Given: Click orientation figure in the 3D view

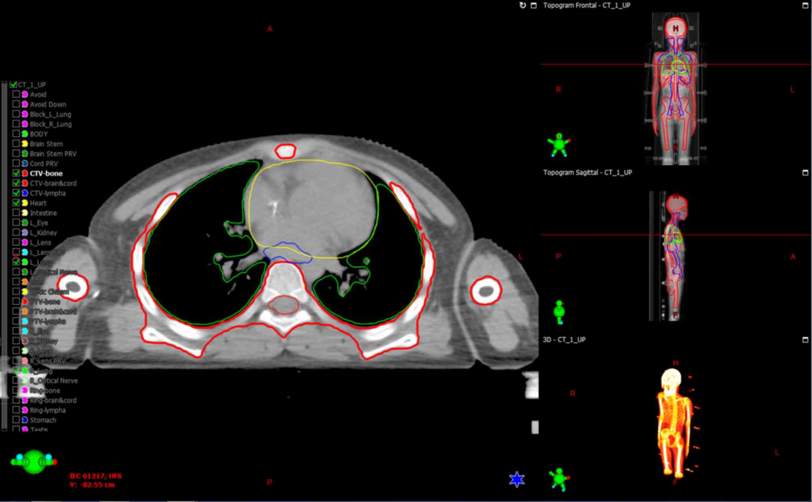Looking at the screenshot, I should [x=559, y=479].
